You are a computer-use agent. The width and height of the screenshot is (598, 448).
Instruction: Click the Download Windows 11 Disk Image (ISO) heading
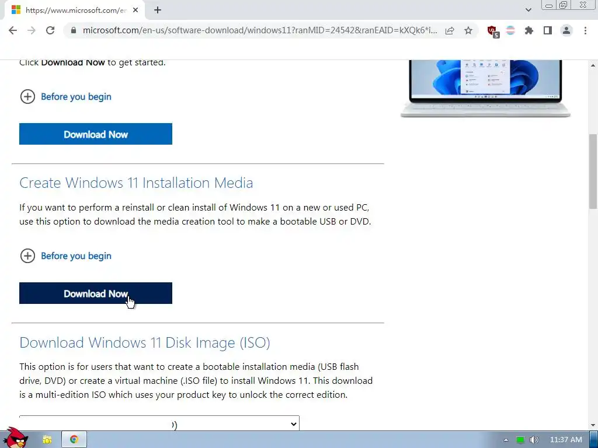145,342
